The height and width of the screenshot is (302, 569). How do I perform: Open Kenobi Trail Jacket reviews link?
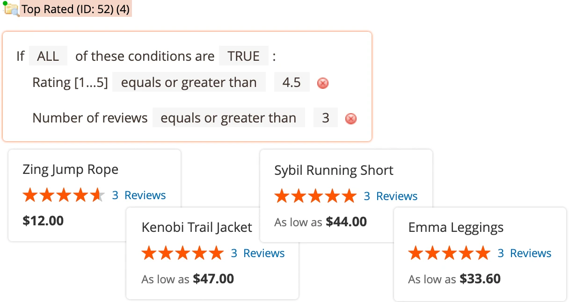[x=263, y=253]
